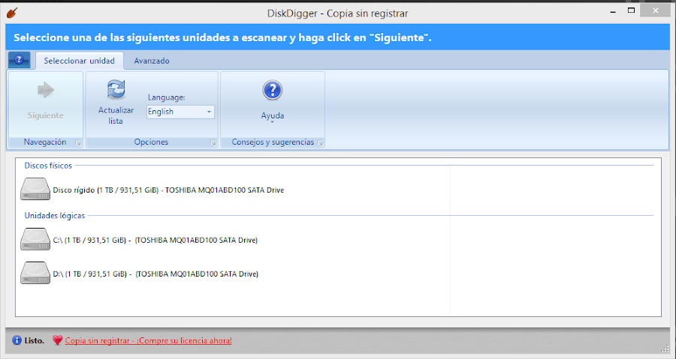Open the Ayuda help icon
This screenshot has height=359, width=676.
click(272, 90)
